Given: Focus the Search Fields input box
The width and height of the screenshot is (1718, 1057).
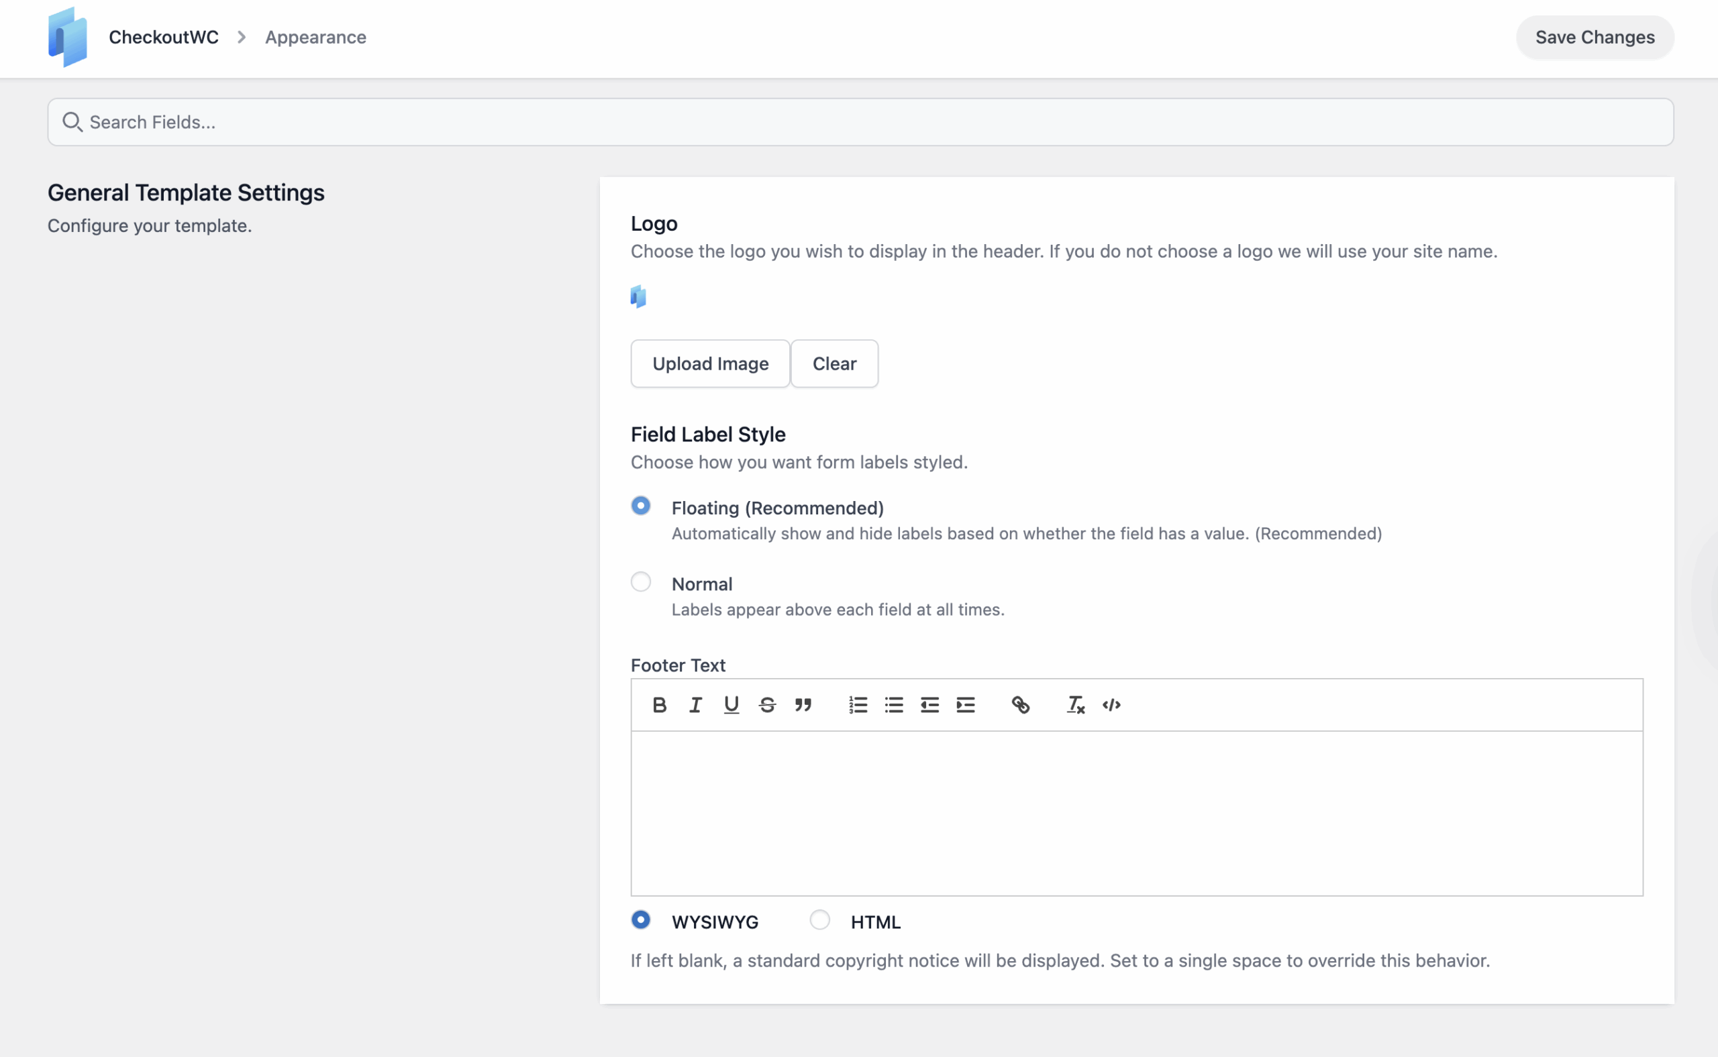Looking at the screenshot, I should tap(860, 122).
